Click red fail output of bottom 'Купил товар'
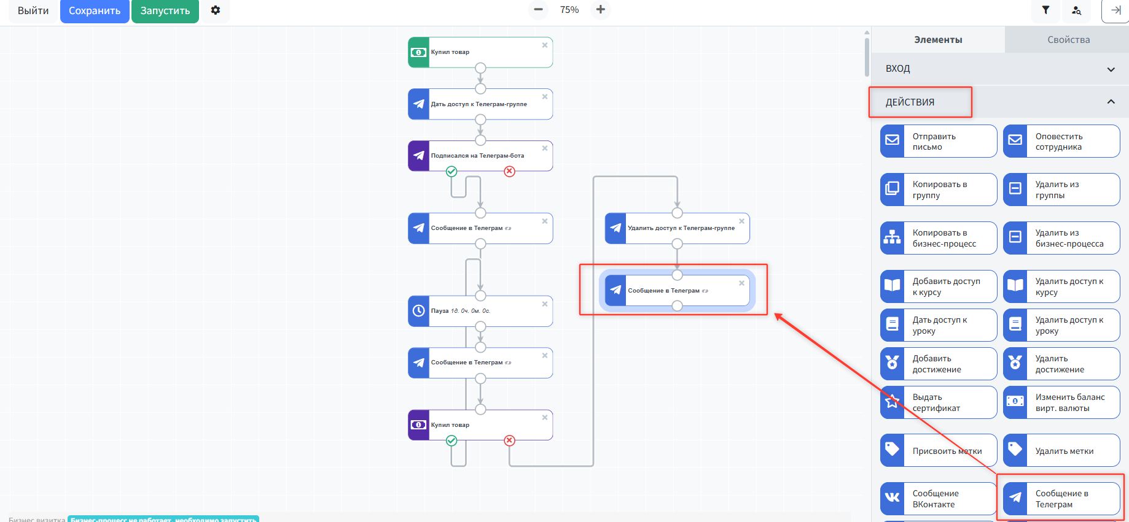This screenshot has height=522, width=1129. pos(509,440)
